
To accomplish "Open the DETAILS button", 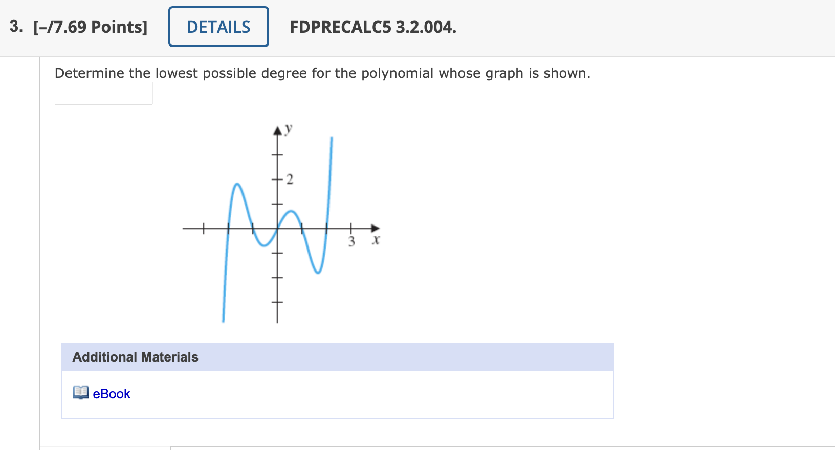I will pyautogui.click(x=218, y=27).
